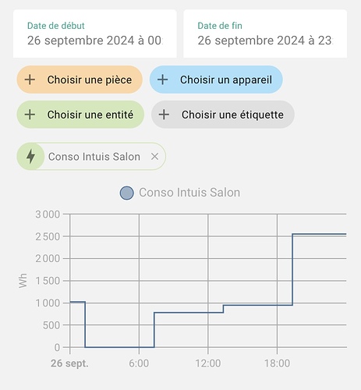Viewport: 361px width, 390px height.
Task: Toggle Conso Intuis Salon legend circle
Action: pos(127,193)
